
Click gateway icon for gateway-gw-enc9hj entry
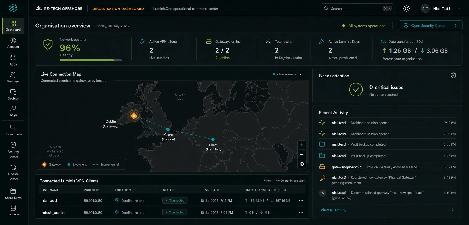[322, 167]
